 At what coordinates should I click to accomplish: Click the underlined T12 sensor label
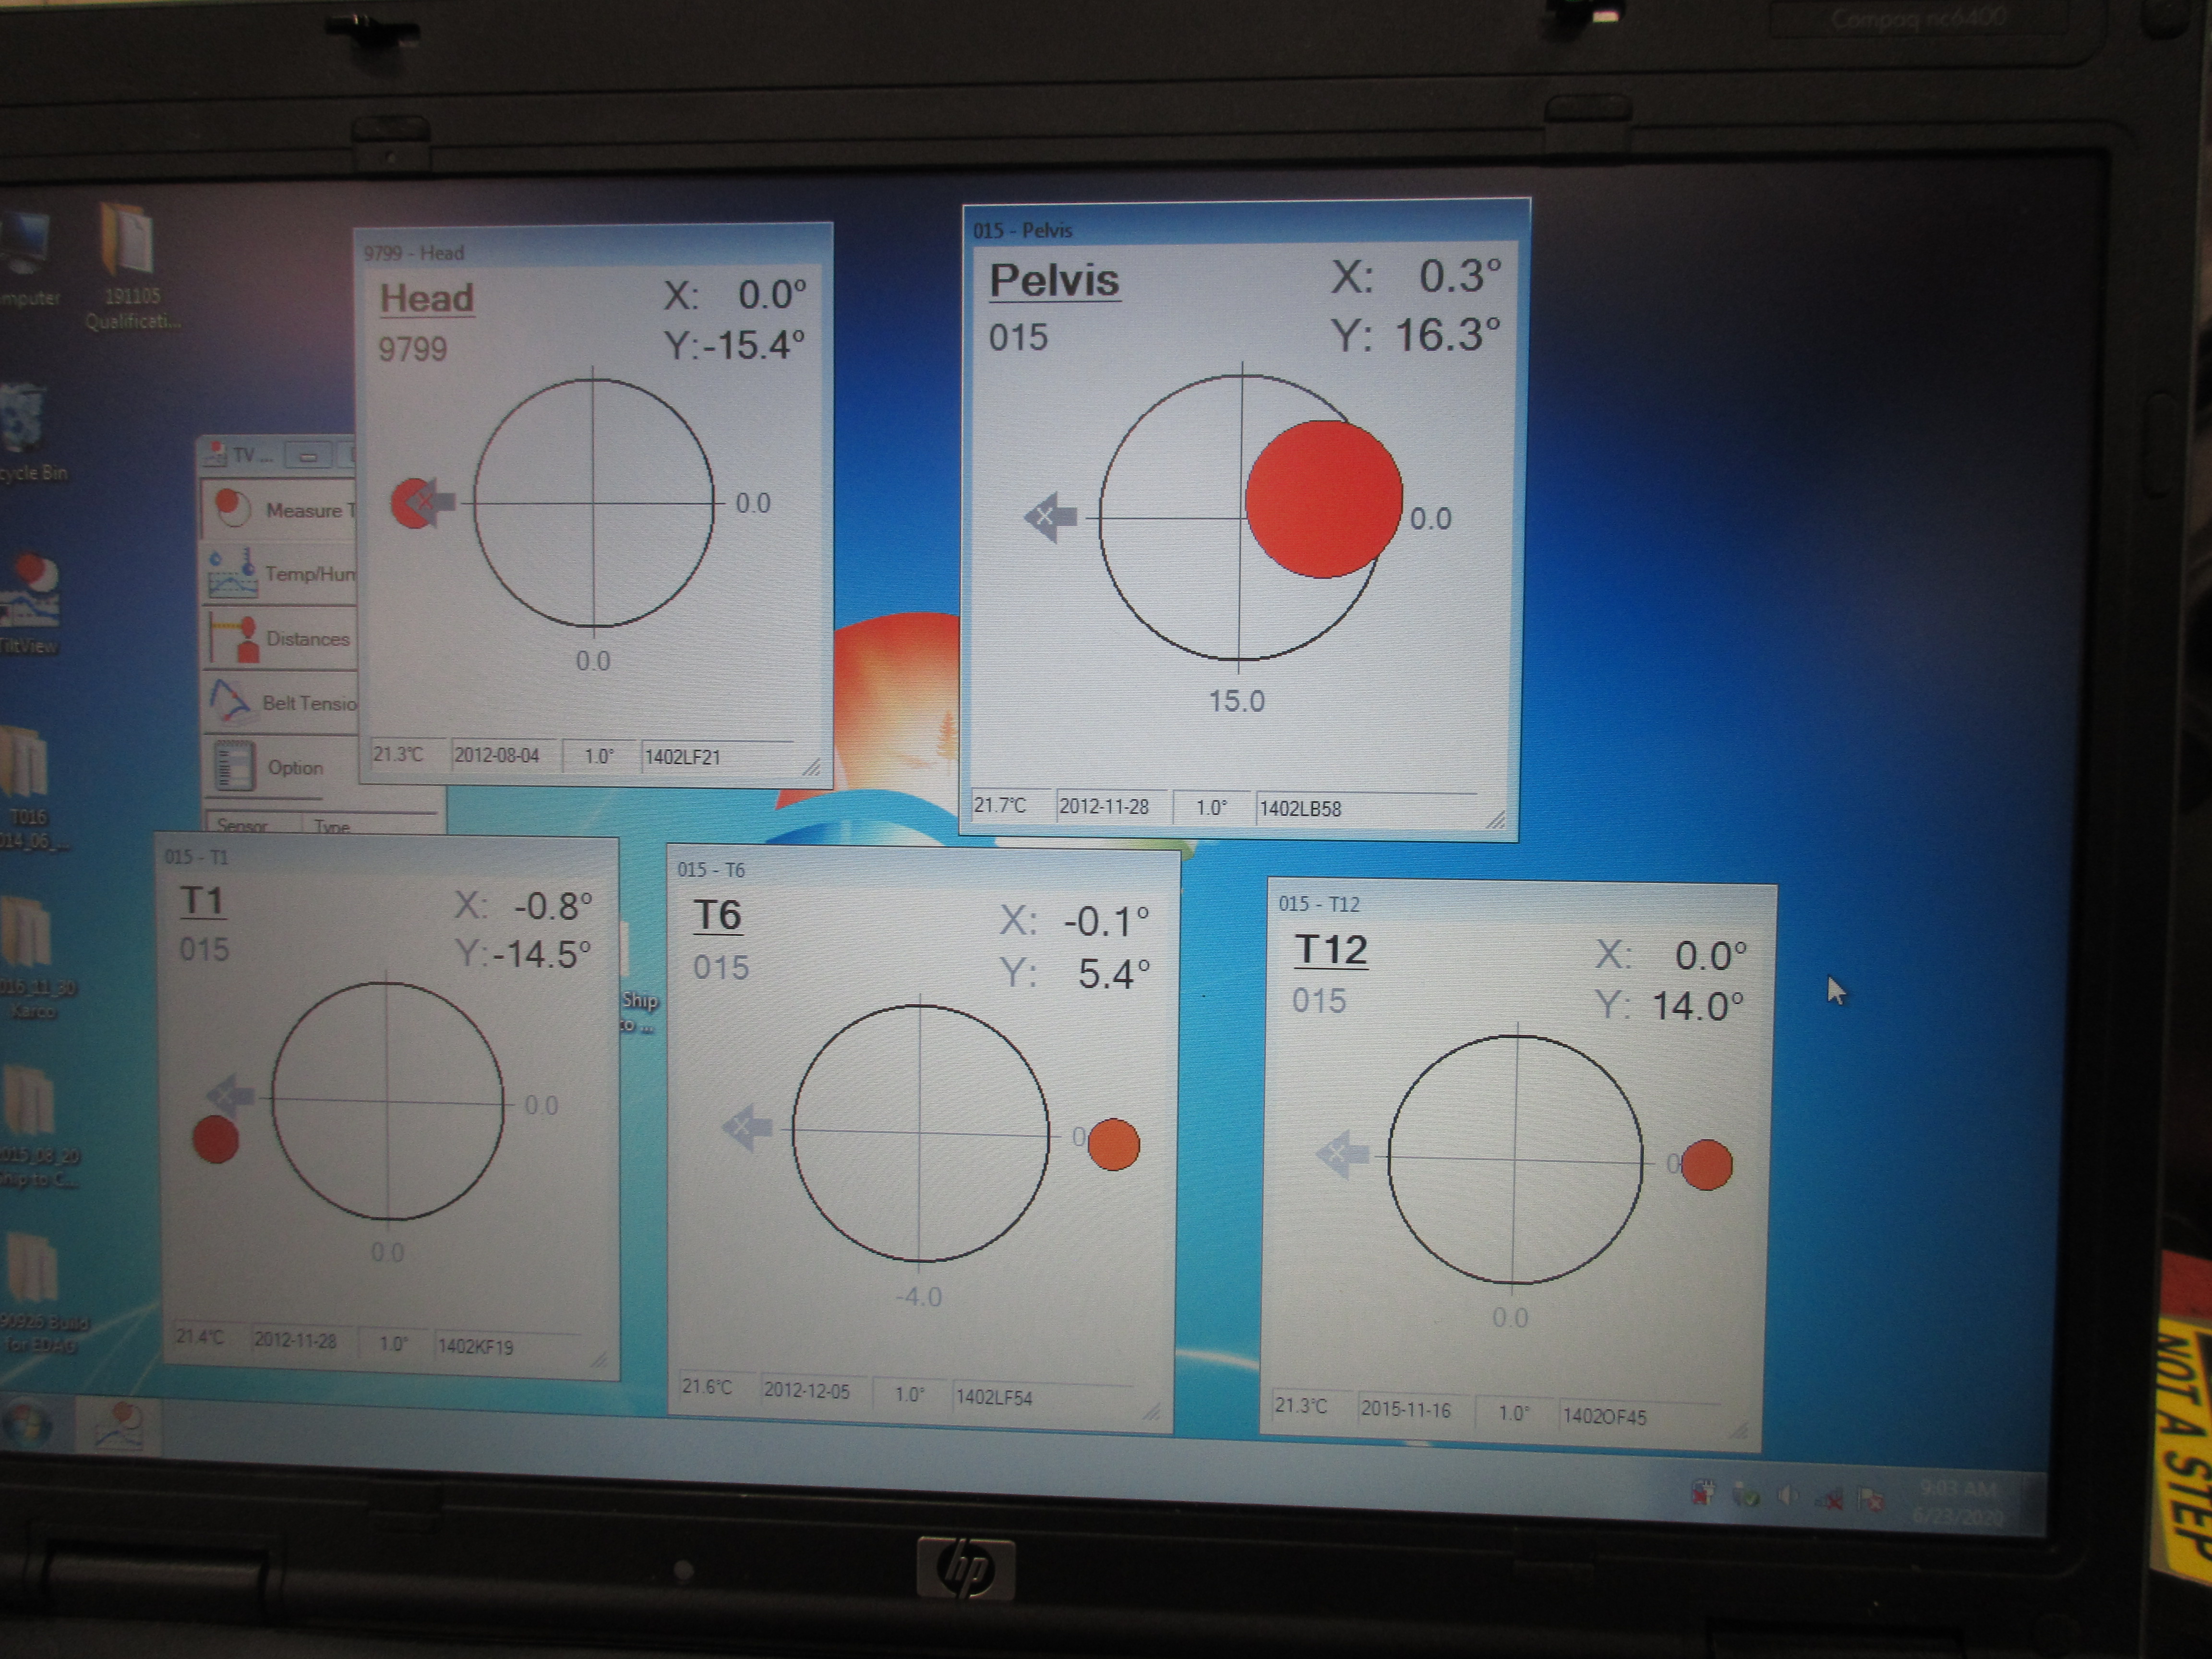click(x=1330, y=949)
